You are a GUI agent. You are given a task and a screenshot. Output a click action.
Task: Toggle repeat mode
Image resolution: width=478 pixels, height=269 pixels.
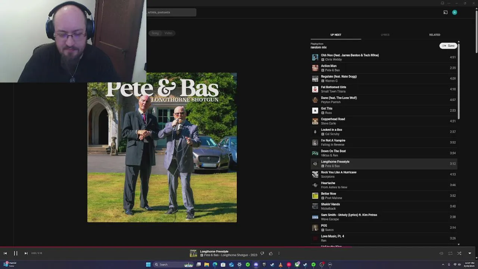tap(450, 253)
